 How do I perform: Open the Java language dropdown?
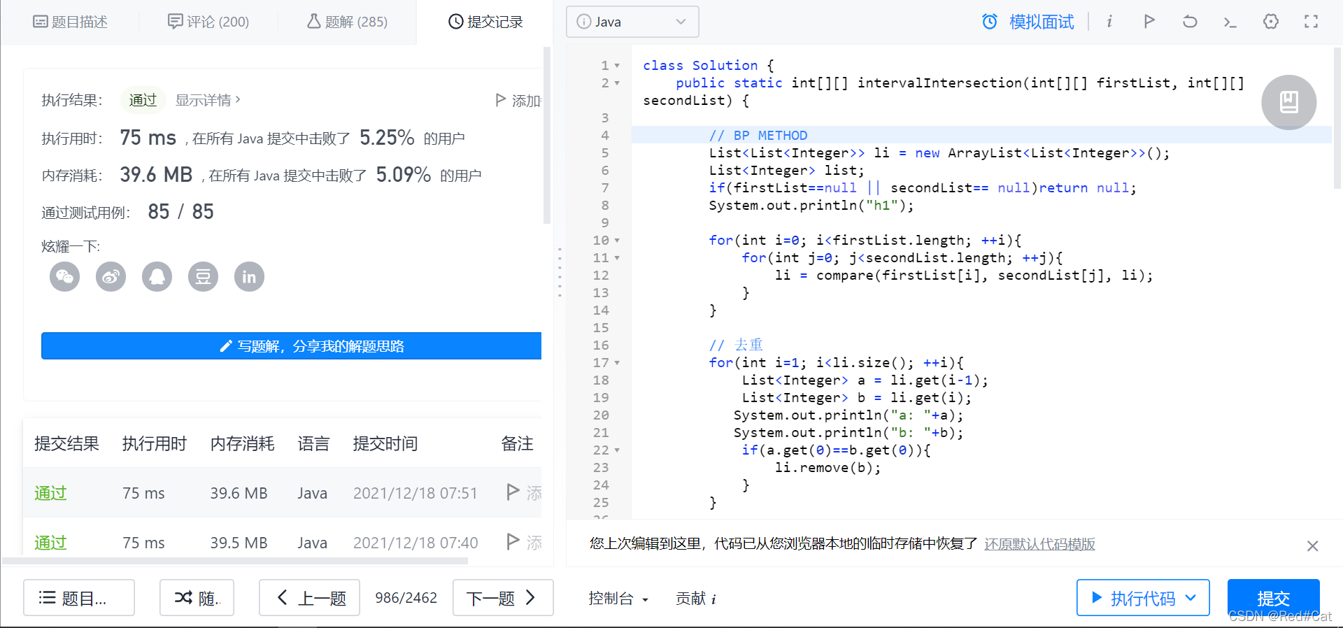coord(632,22)
